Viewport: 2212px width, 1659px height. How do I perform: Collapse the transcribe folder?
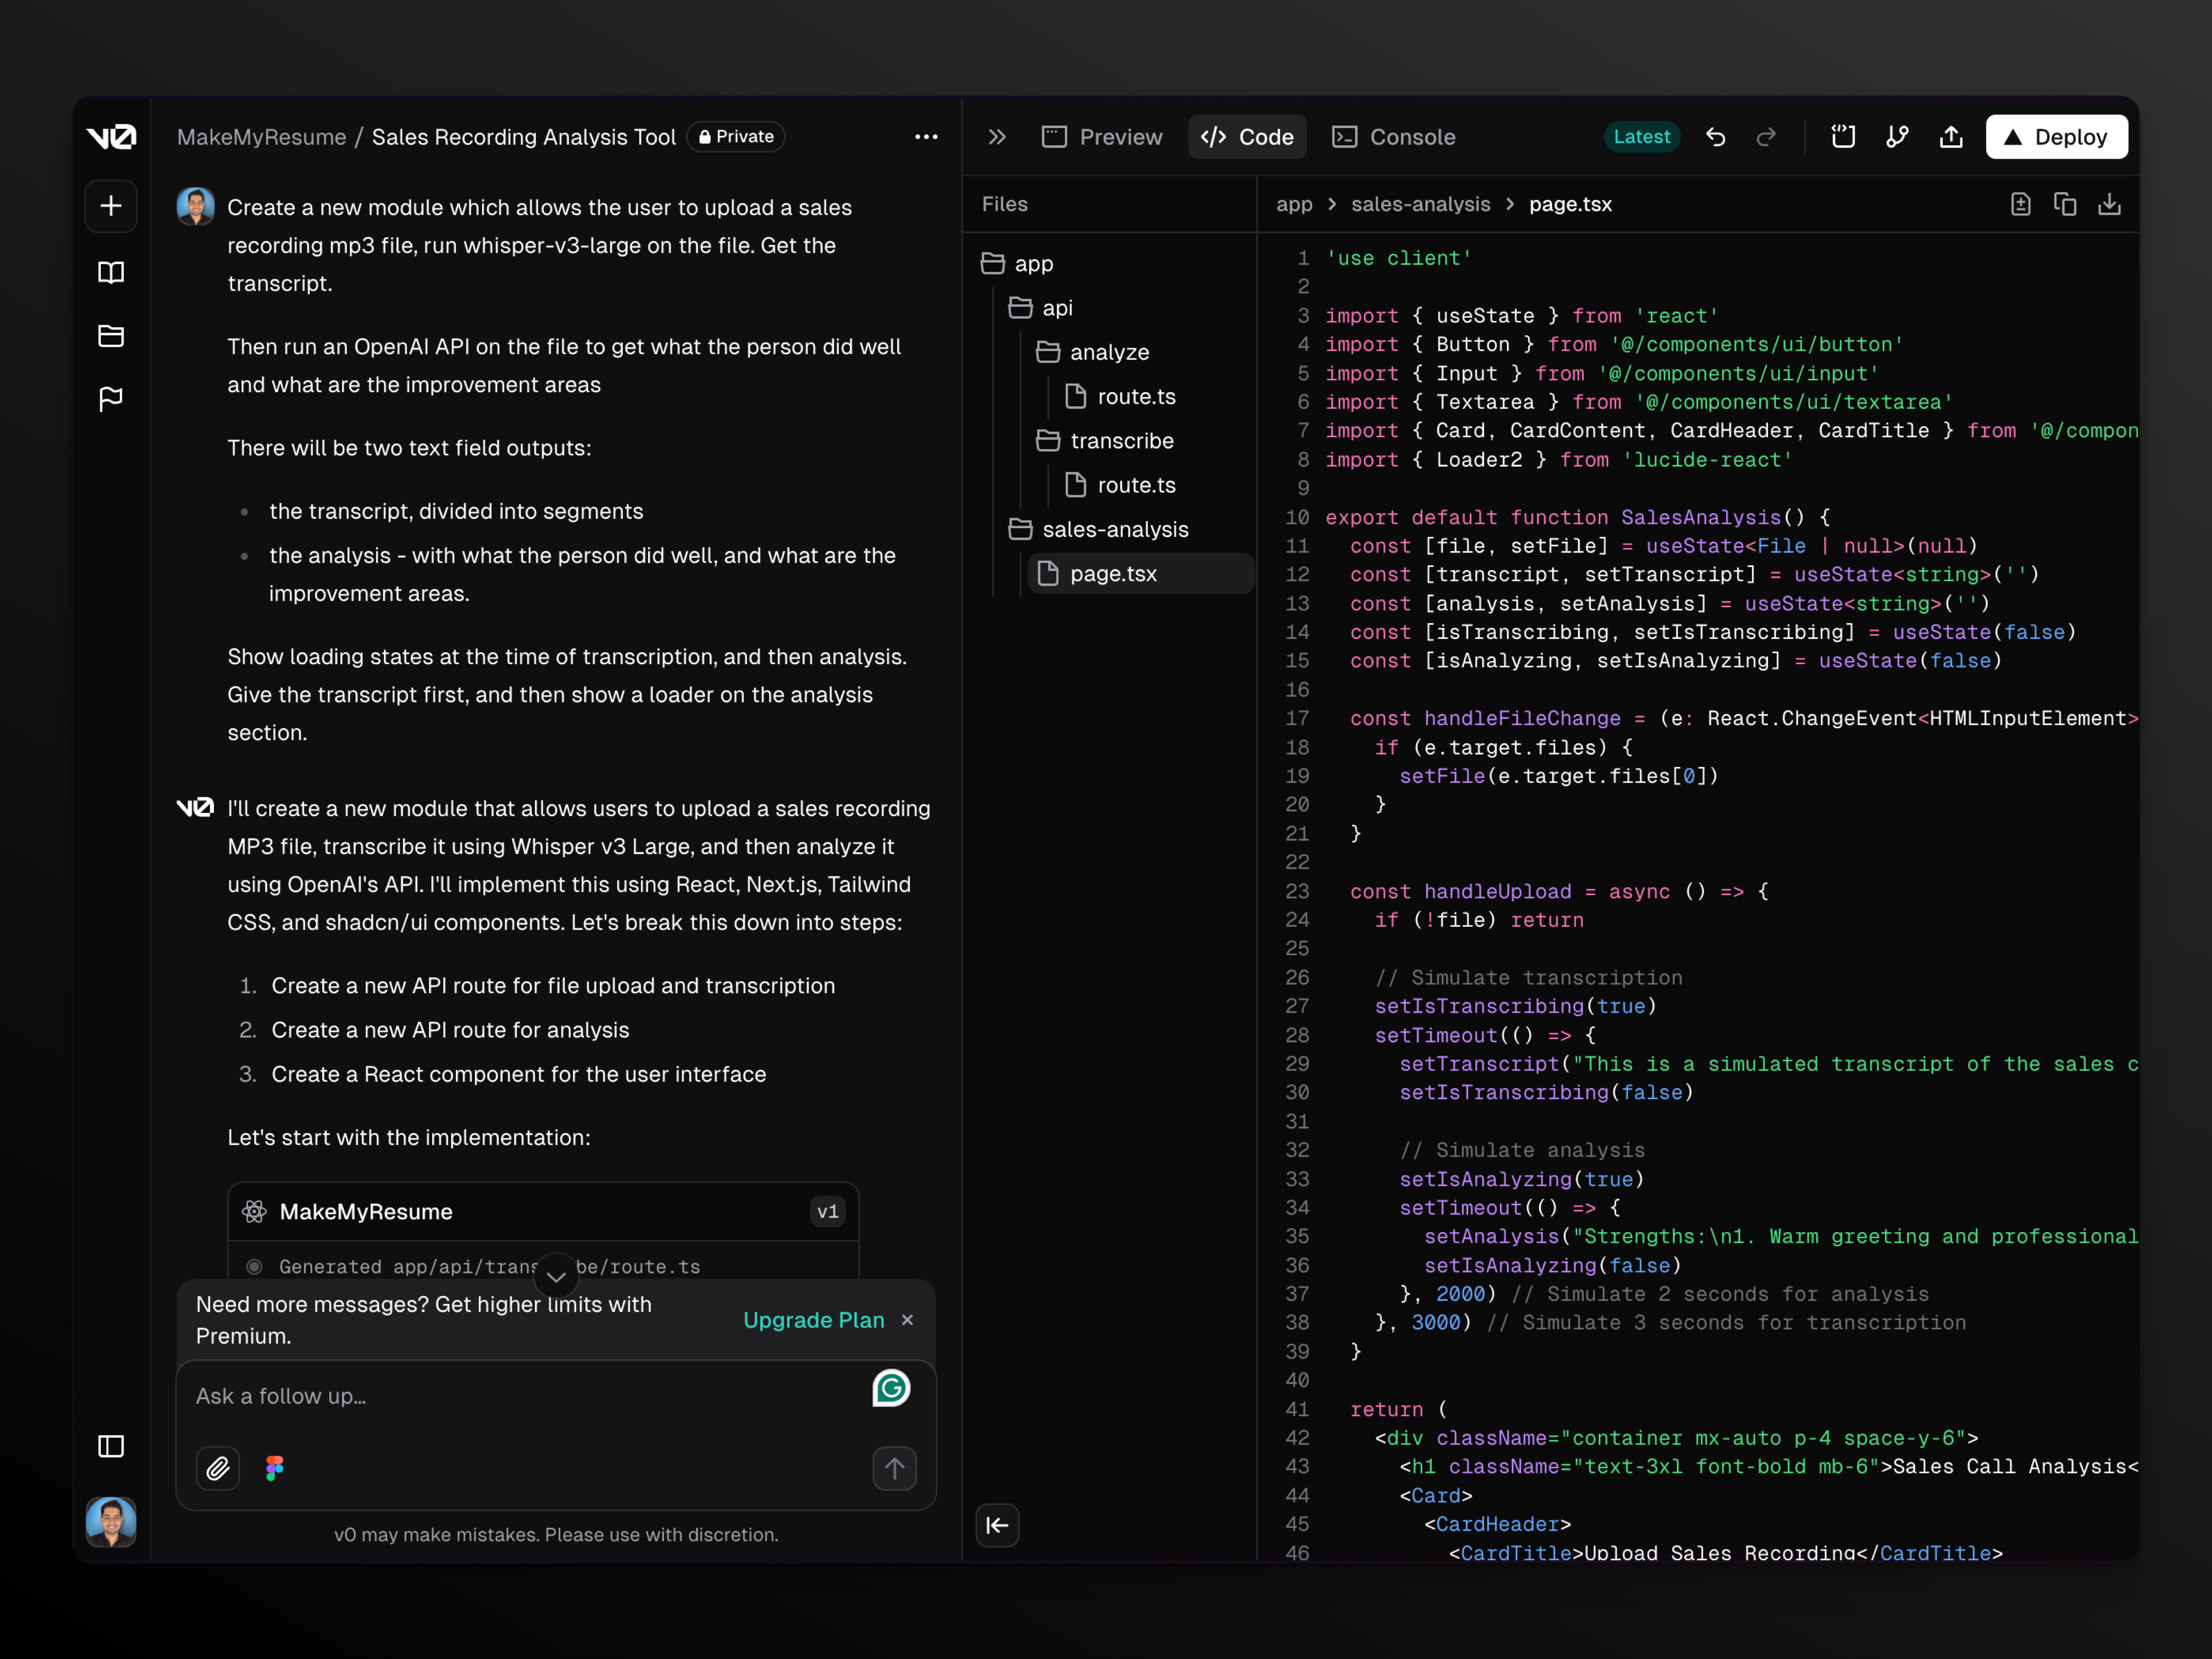(1104, 441)
